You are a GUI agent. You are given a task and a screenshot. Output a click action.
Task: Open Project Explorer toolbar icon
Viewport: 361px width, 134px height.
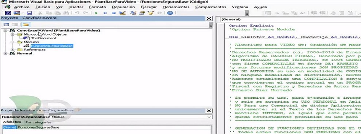pos(133,13)
